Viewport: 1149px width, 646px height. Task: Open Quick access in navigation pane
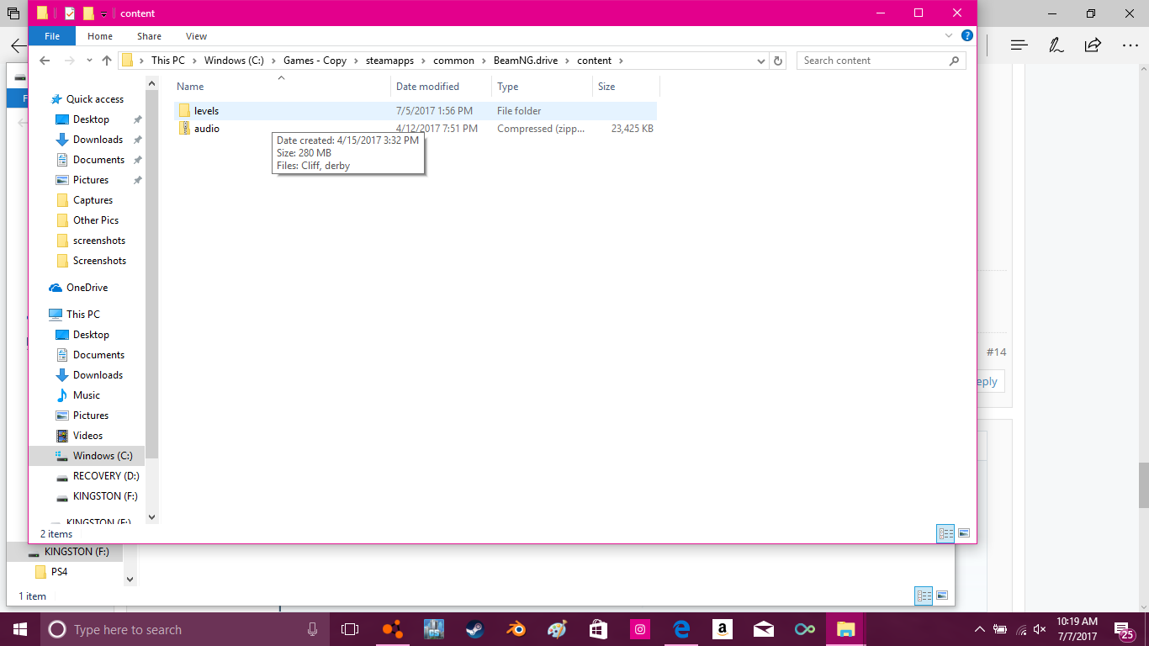pyautogui.click(x=95, y=99)
